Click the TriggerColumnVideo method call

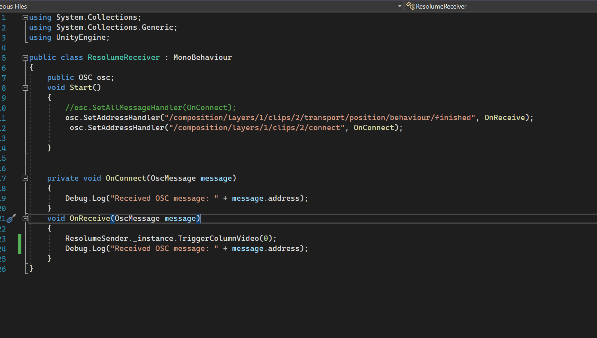coord(218,238)
